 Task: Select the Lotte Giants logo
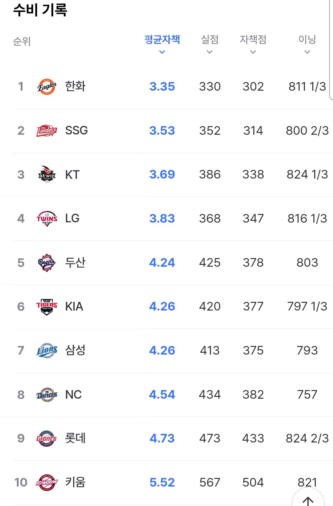click(47, 438)
